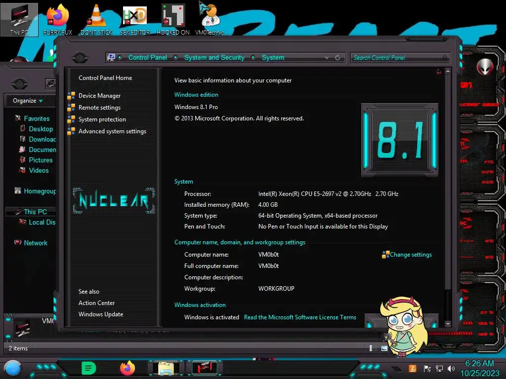Open the green notes app on taskbar

coord(89,368)
